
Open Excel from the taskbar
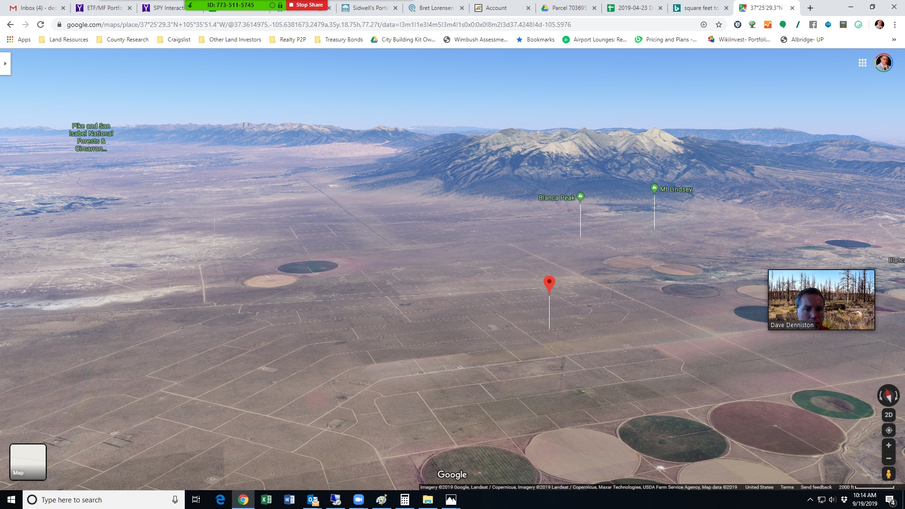[266, 500]
